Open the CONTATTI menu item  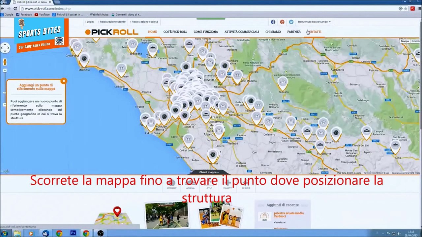tap(314, 32)
